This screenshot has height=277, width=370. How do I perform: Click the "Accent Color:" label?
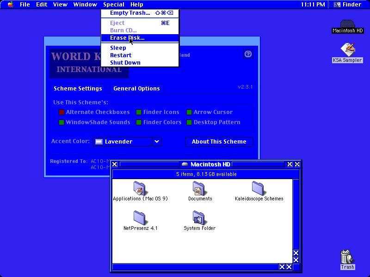pyautogui.click(x=70, y=141)
